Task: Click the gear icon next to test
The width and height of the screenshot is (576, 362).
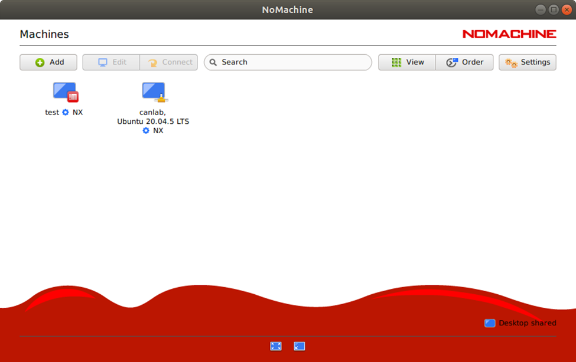Action: pyautogui.click(x=66, y=112)
